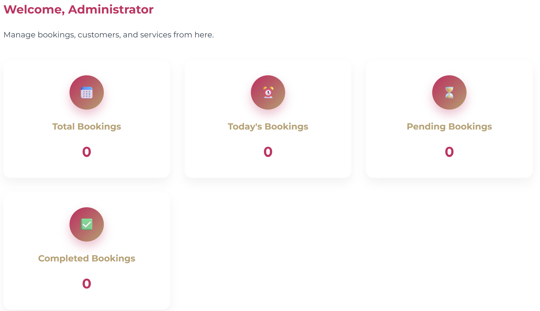Click the word services in the subtitle
The image size is (540, 311).
pos(156,35)
